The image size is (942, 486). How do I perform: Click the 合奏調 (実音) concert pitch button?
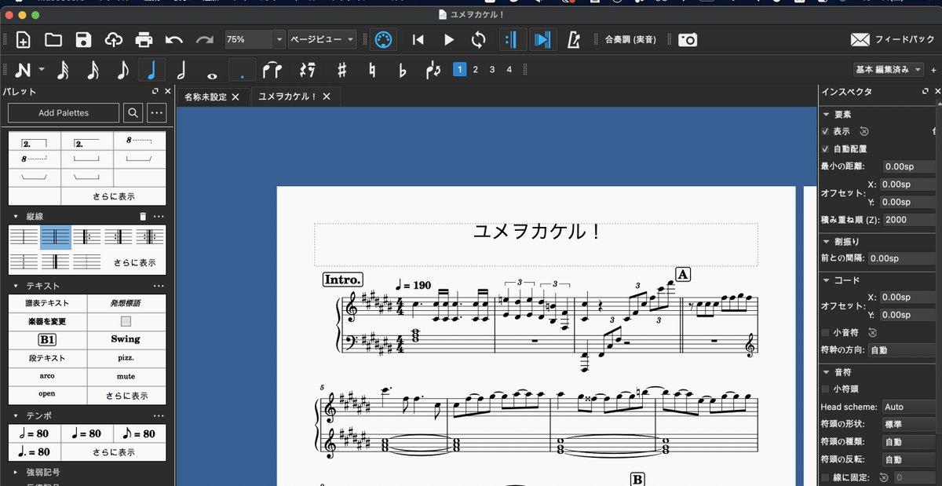[630, 40]
